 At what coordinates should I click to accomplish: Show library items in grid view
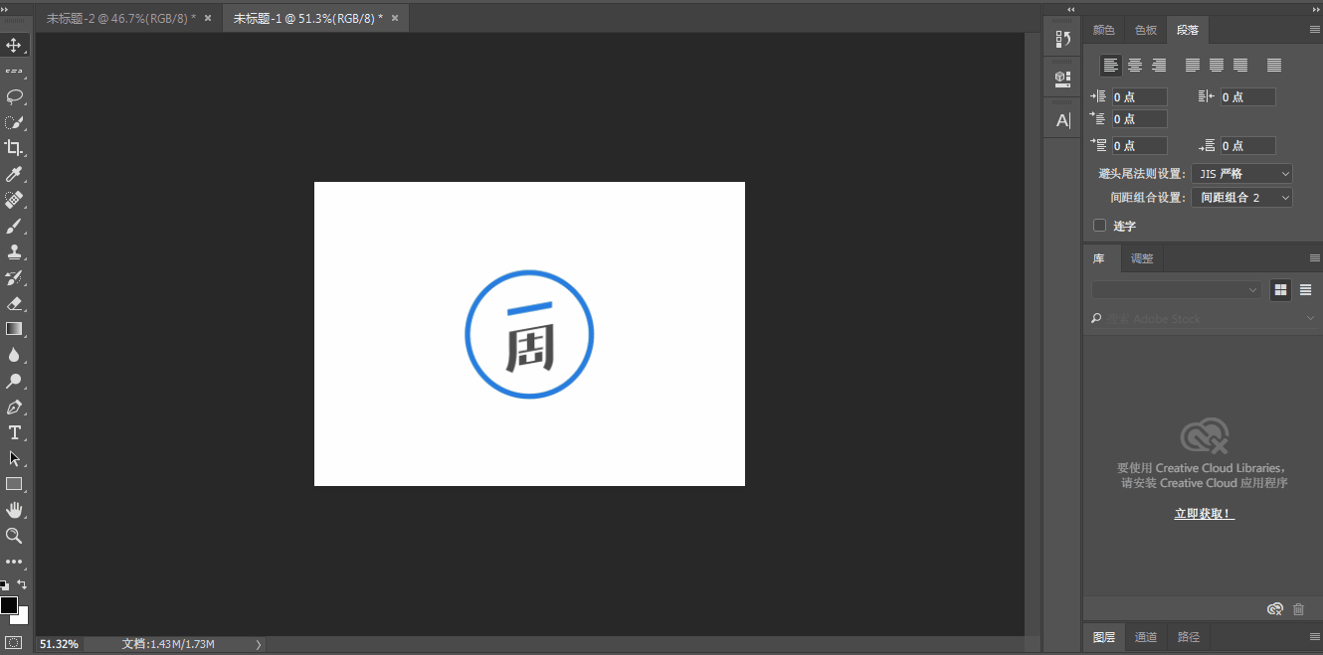[1280, 290]
